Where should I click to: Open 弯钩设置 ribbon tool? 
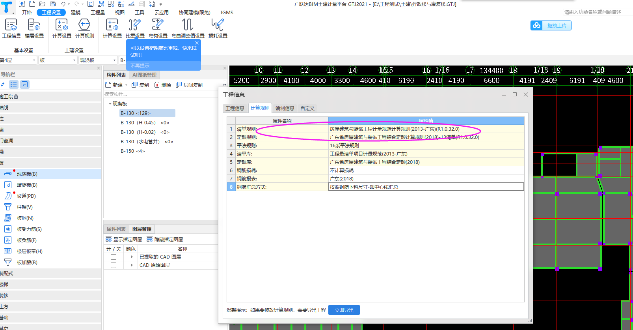point(158,28)
